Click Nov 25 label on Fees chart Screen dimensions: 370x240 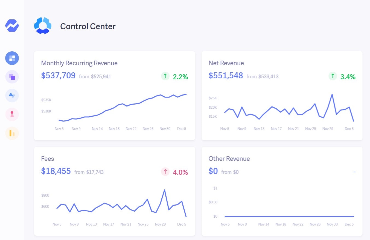coord(143,224)
